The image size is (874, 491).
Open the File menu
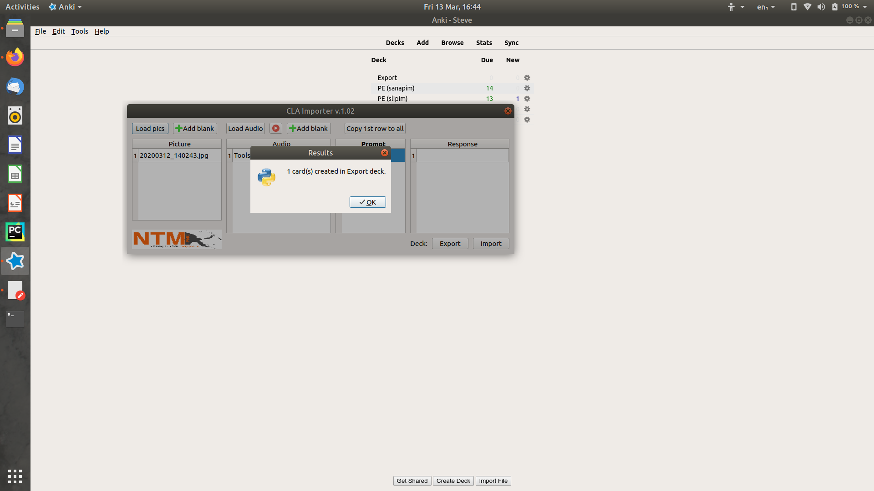(x=41, y=31)
